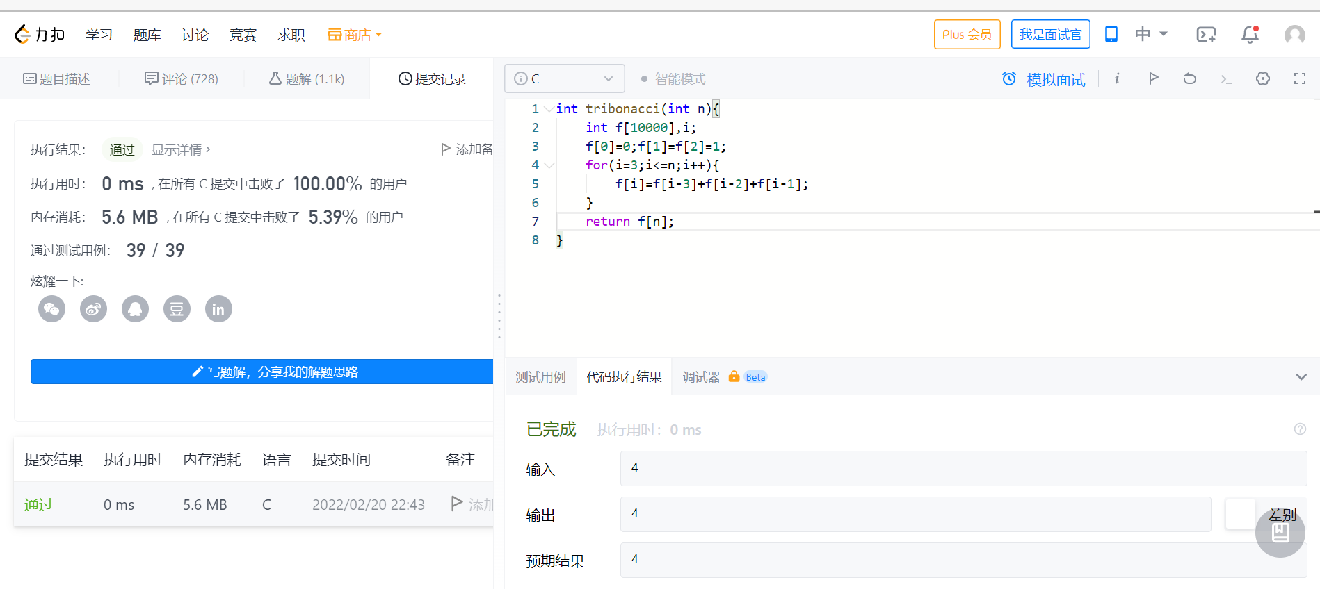Collapse the execution result panel
The image size is (1320, 589).
[1301, 377]
